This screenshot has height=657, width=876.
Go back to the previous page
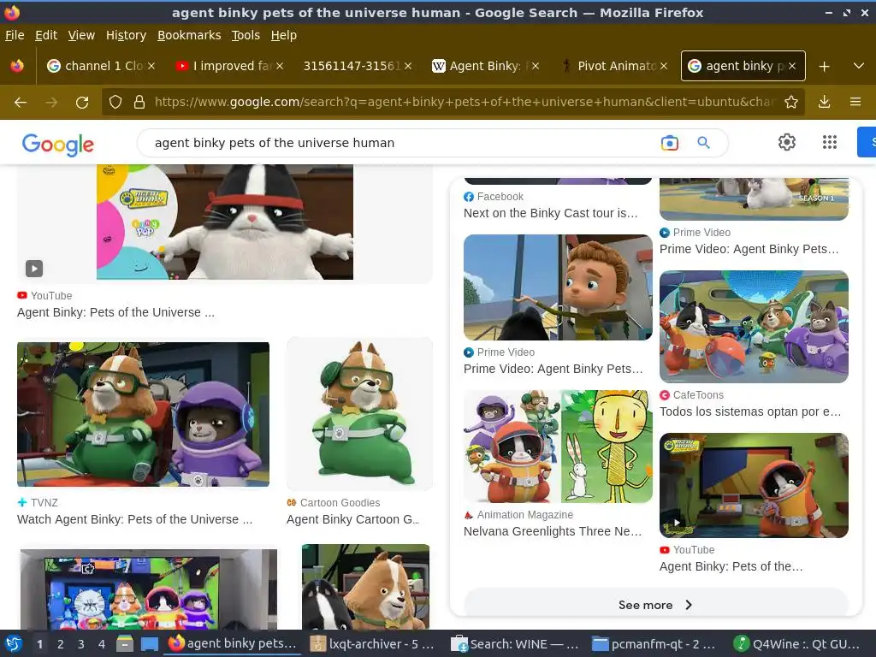21,103
